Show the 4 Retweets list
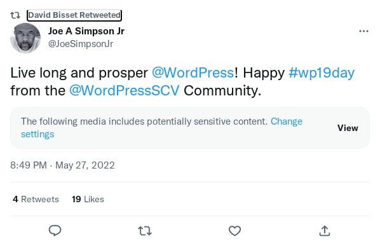Image resolution: width=380 pixels, height=241 pixels. (36, 199)
